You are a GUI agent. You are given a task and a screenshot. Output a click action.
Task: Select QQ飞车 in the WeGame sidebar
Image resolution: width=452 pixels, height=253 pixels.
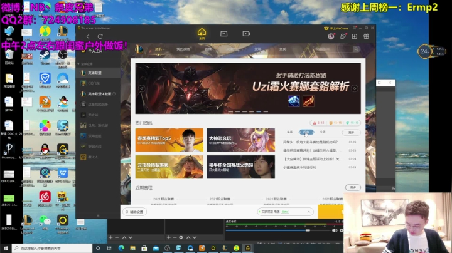tap(98, 83)
